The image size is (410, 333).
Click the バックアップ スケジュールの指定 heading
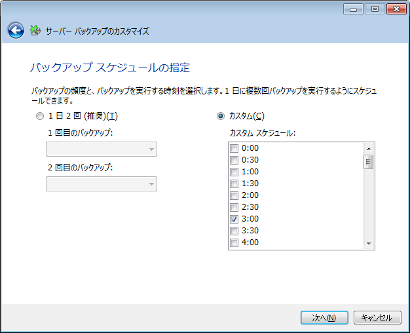110,68
